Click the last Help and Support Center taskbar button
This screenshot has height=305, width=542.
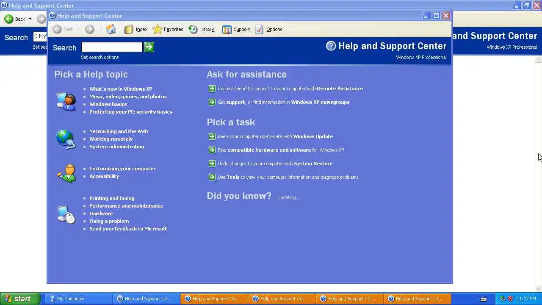[x=417, y=299]
